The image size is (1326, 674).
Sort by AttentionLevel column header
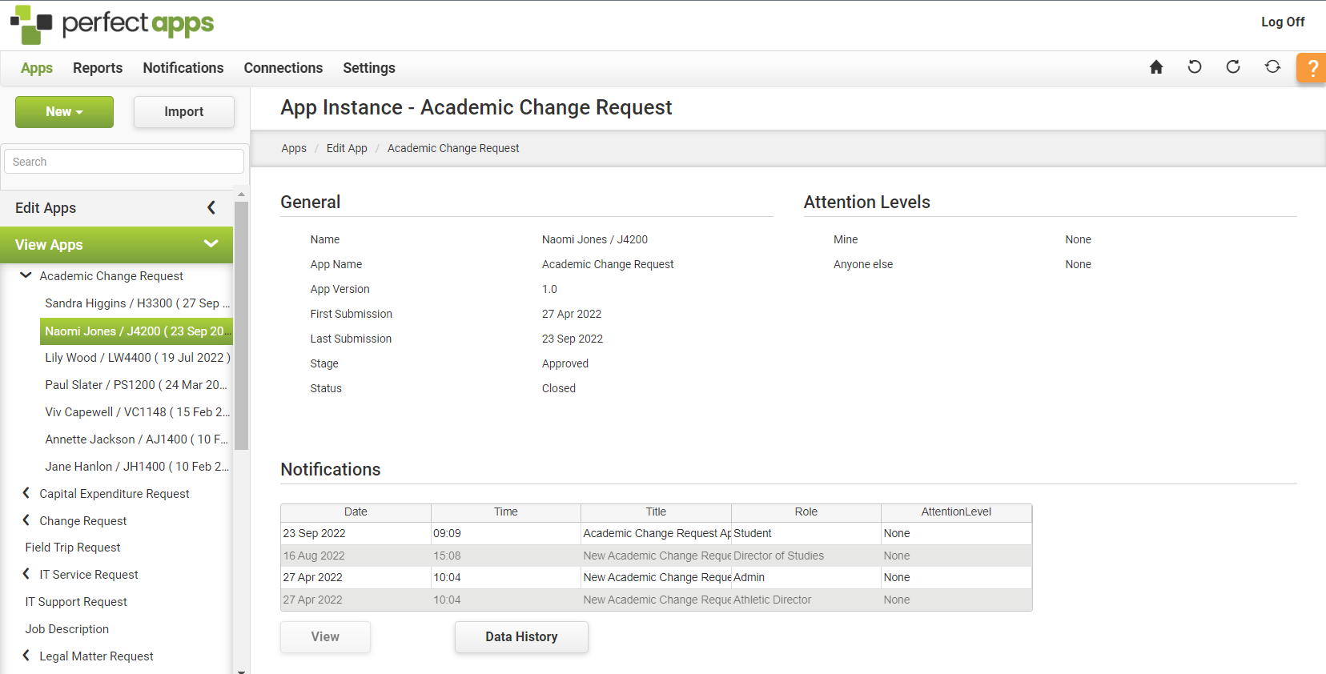956,512
